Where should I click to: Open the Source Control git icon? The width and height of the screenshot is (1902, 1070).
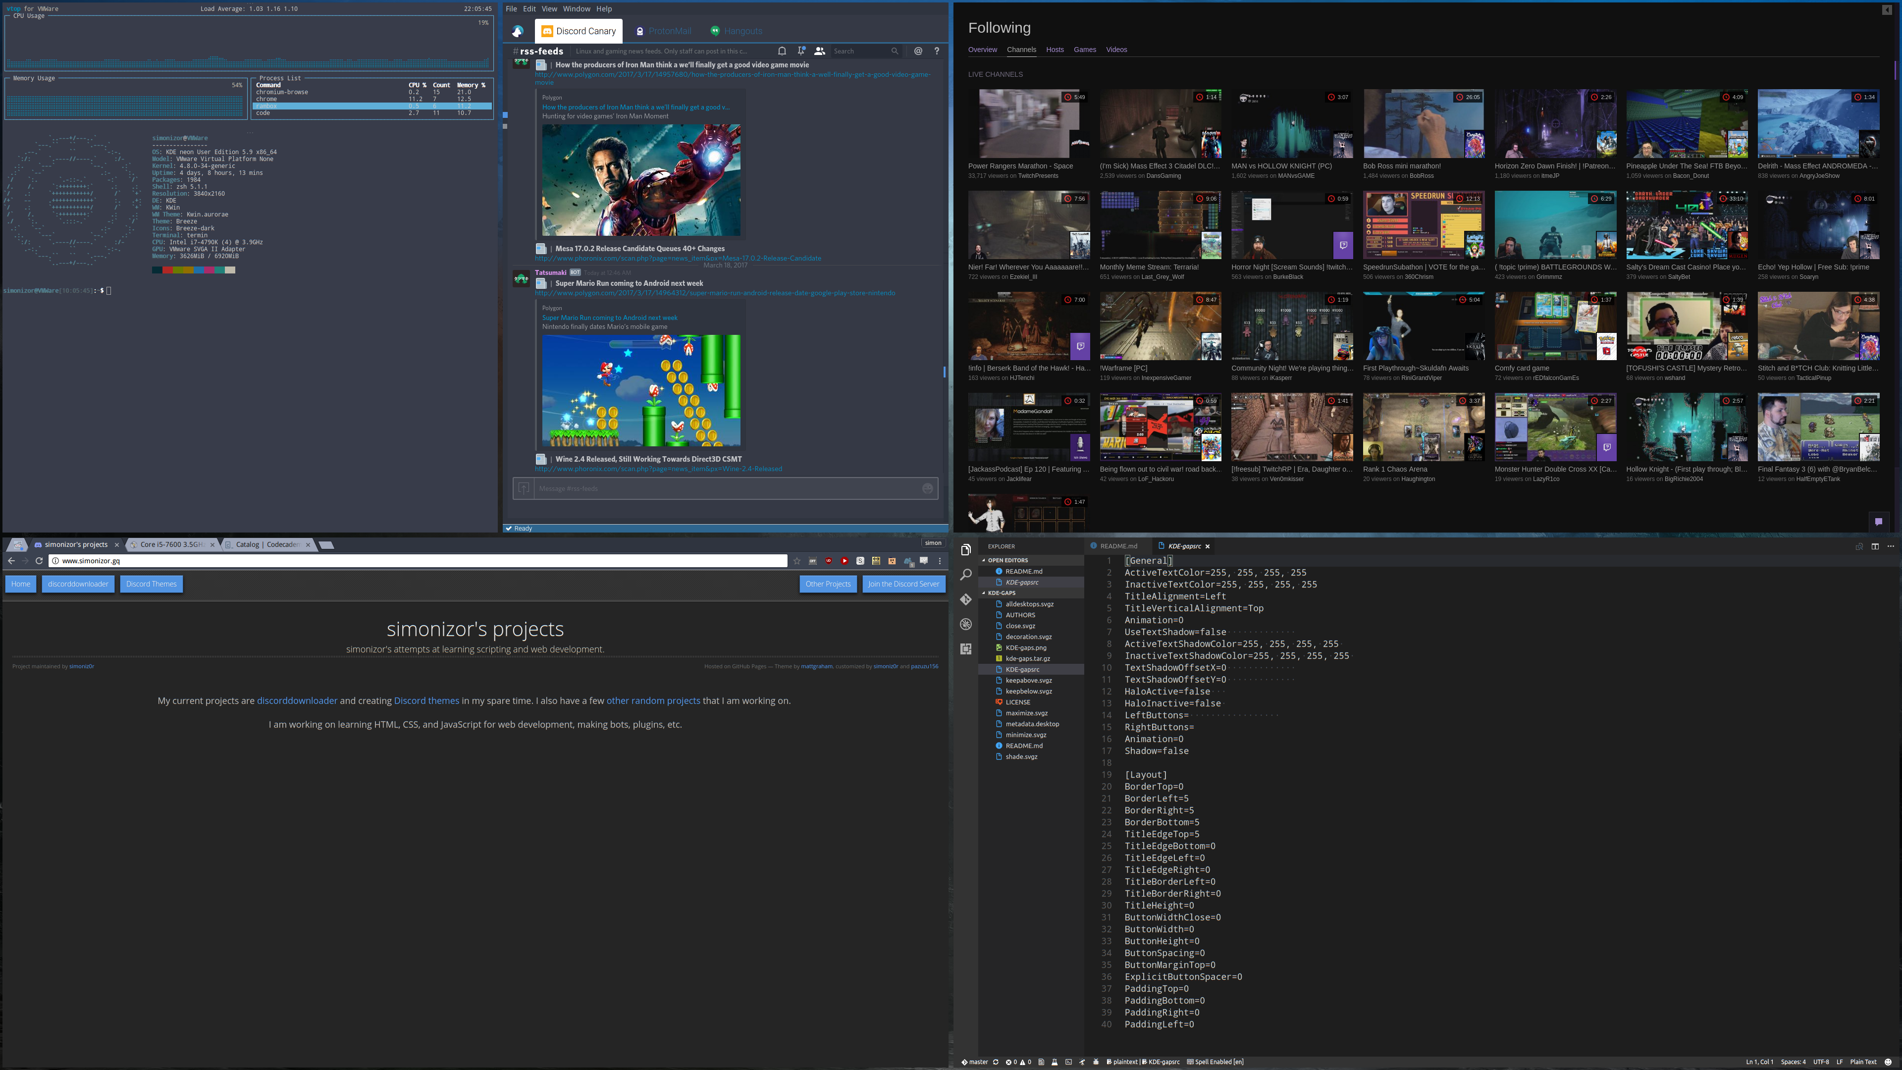[965, 599]
